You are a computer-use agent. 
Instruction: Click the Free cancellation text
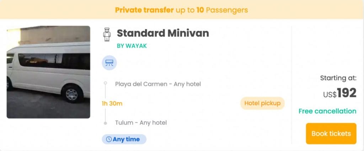point(327,111)
